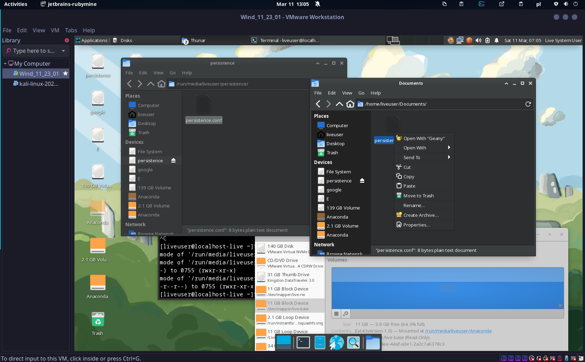This screenshot has width=585, height=362.
Task: Open VMware VM menu
Action: (x=55, y=30)
